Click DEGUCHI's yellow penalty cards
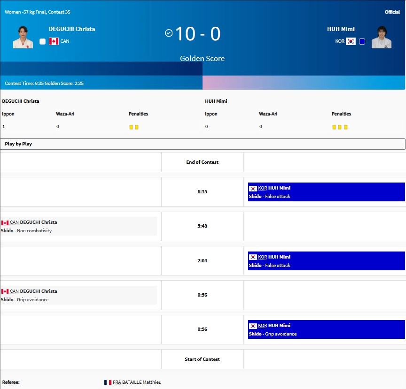The image size is (406, 389). point(134,127)
